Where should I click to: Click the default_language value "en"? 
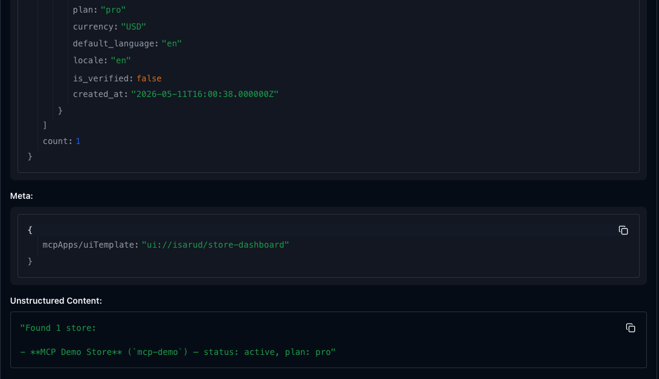172,43
